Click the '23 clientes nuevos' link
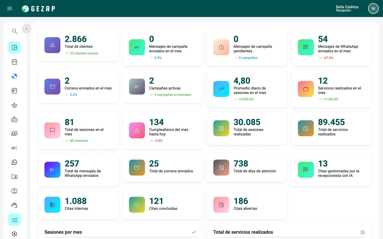This screenshot has height=239, width=383. (84, 53)
